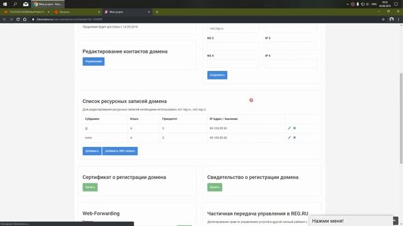Click the Субдомен column header

(92, 119)
